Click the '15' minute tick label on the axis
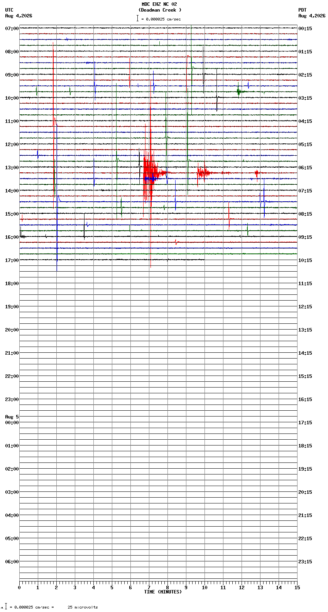Image resolution: width=328 pixels, height=612 pixels. tap(297, 588)
